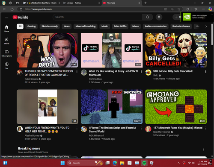
Task: Open options for Broken Script video
Action: point(141,128)
